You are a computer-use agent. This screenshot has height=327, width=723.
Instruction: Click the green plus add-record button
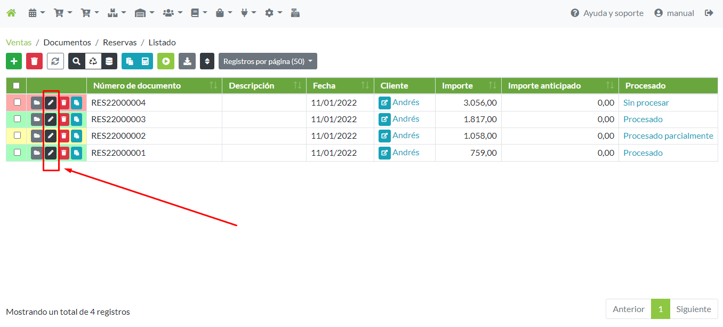pyautogui.click(x=14, y=61)
